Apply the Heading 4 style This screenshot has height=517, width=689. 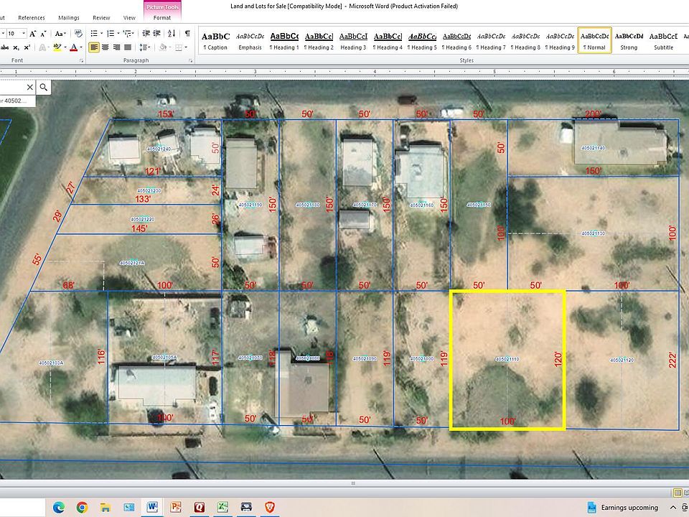point(388,41)
